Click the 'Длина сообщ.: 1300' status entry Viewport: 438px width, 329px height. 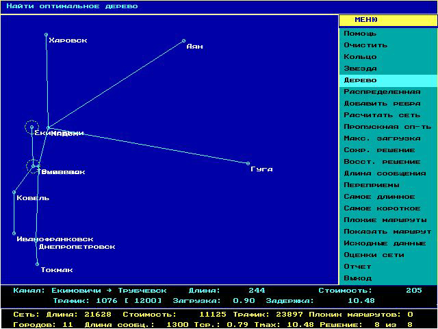point(136,325)
